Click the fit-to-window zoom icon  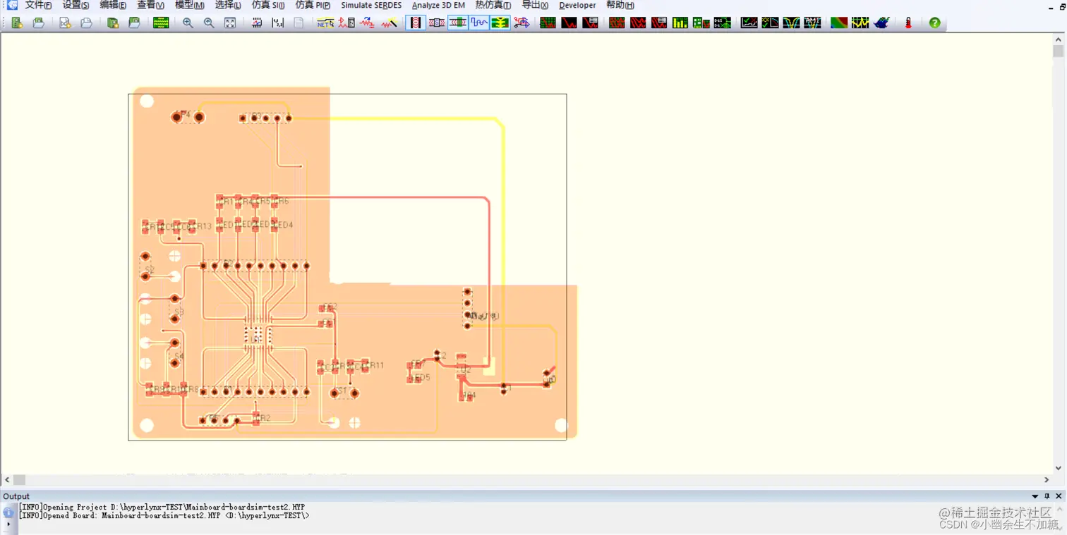tap(230, 23)
